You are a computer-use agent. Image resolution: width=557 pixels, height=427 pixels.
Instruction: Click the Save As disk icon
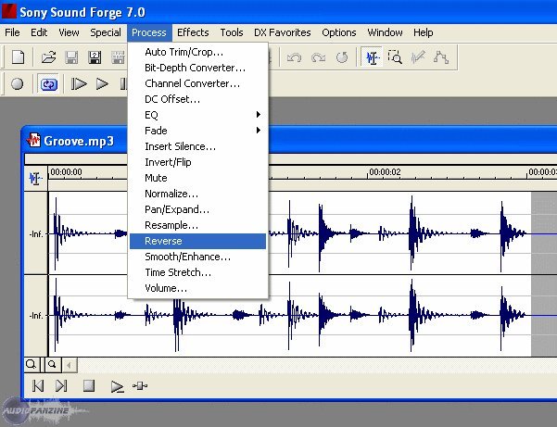[x=95, y=57]
